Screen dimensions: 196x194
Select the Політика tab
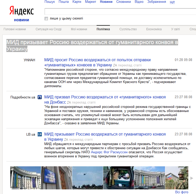[x=103, y=29]
